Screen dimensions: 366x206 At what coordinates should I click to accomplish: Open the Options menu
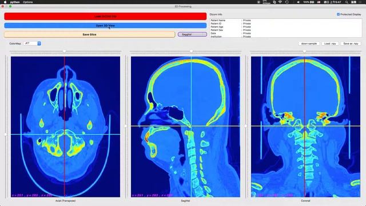click(28, 2)
